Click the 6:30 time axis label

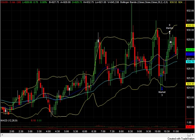94,131
